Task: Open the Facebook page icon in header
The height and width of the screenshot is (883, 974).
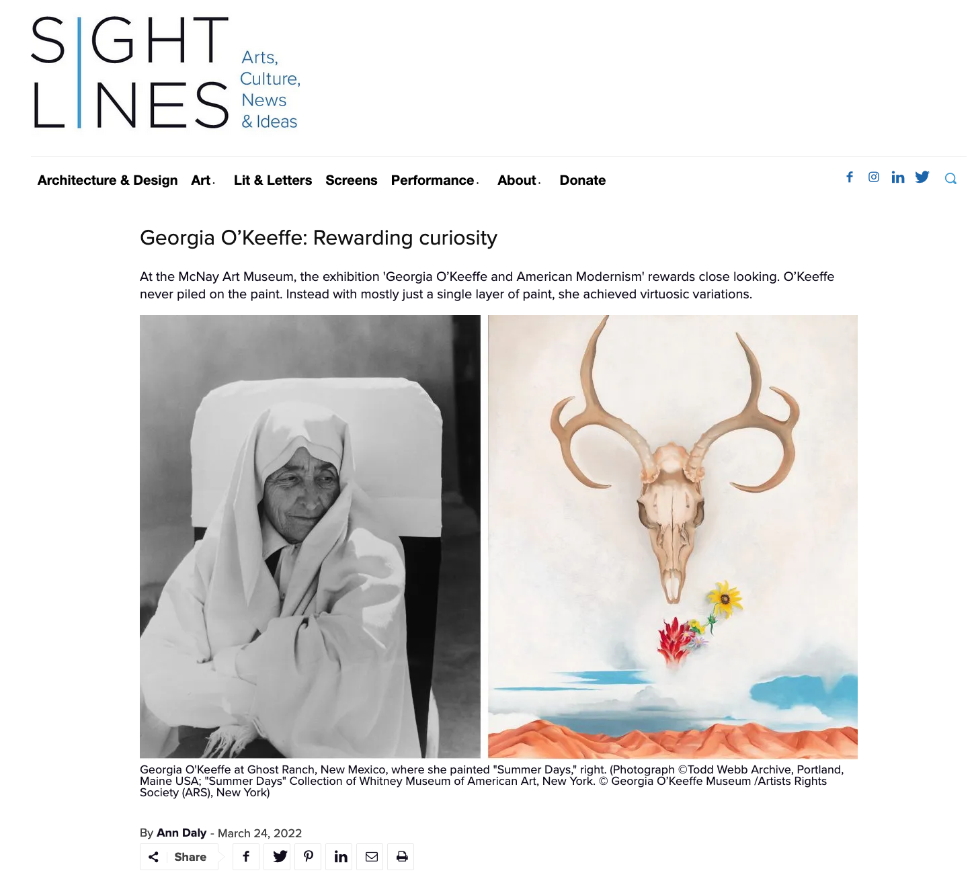Action: [x=850, y=177]
